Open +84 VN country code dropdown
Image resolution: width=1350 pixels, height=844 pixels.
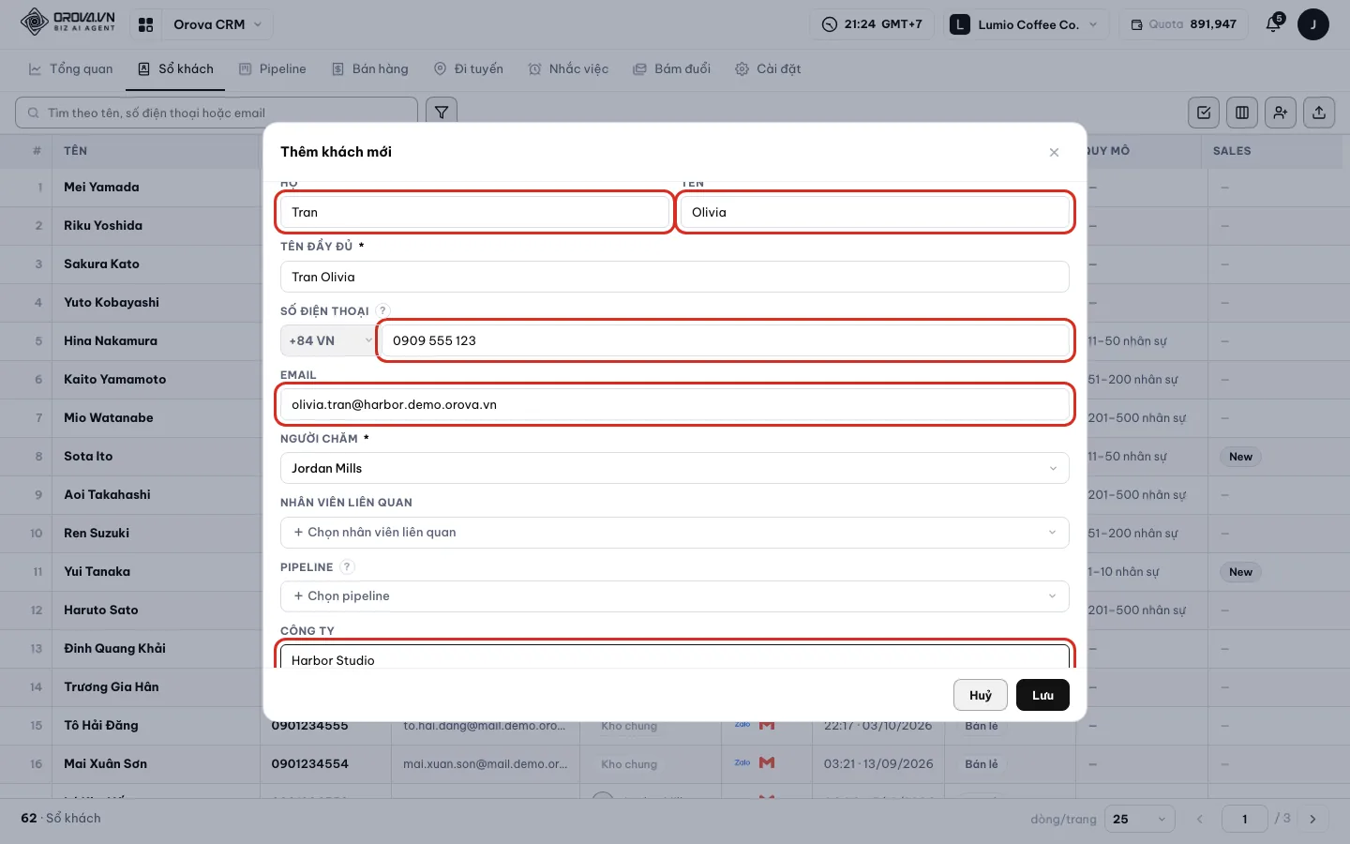coord(329,340)
